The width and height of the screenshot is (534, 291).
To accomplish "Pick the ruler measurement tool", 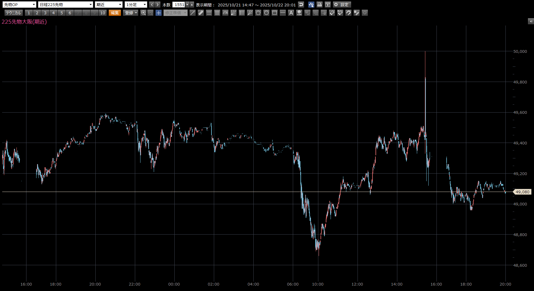I will point(201,13).
